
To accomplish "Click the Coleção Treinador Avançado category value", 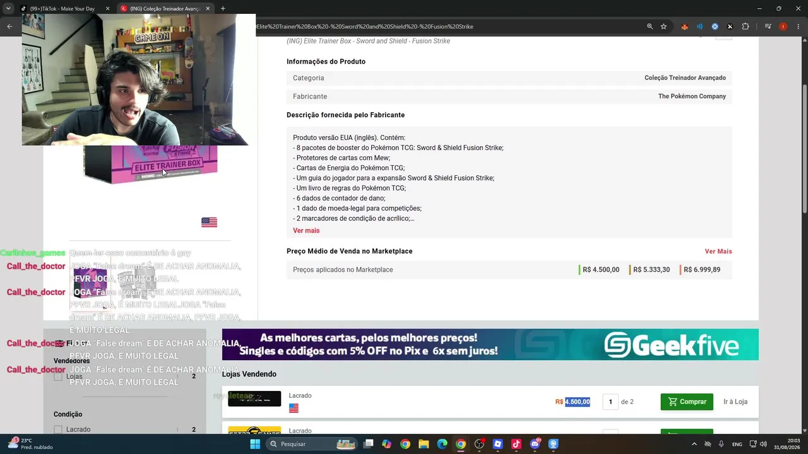I will (685, 78).
